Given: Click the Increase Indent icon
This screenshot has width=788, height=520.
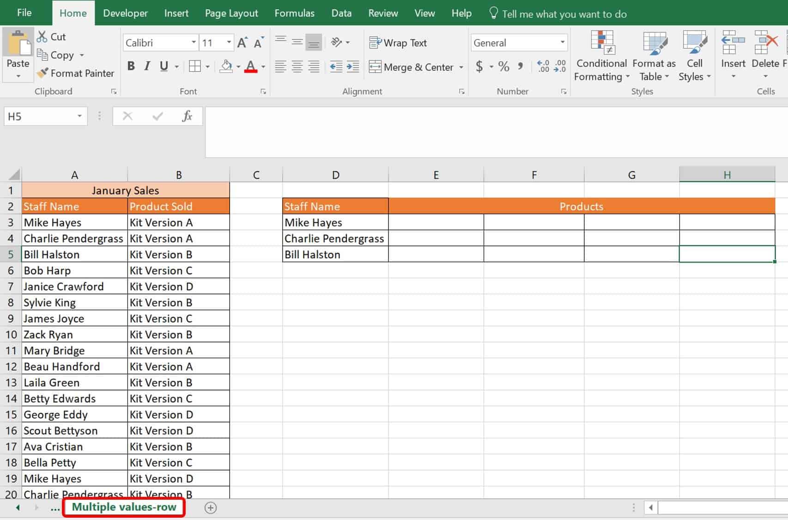Looking at the screenshot, I should point(353,67).
